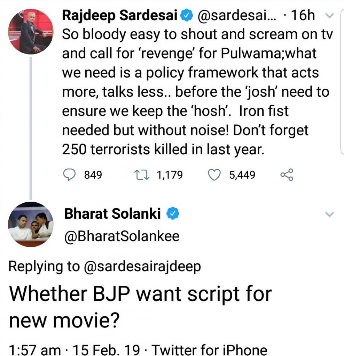Click Rajdeep Sardesai's verified badge
This screenshot has width=344, height=356.
(x=186, y=15)
